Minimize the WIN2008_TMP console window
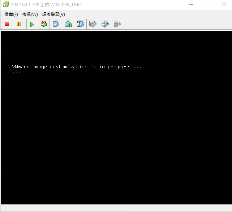 (191, 4)
